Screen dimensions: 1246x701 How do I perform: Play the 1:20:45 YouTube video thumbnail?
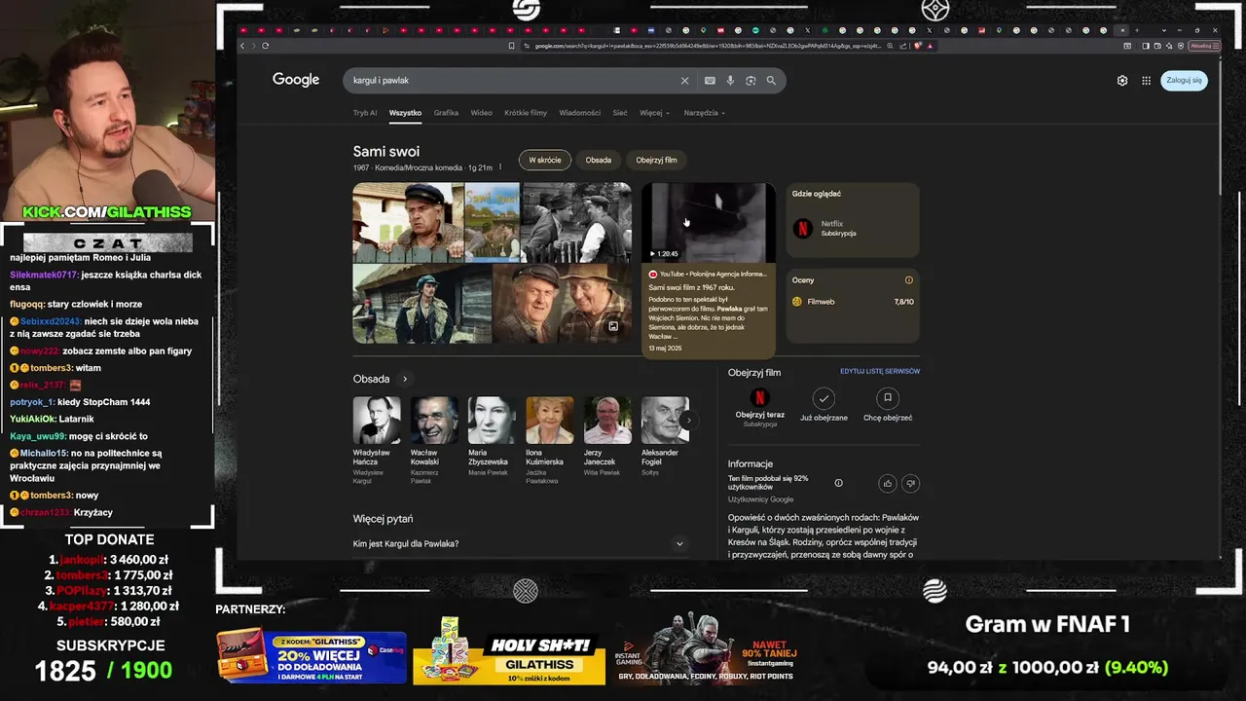pyautogui.click(x=709, y=223)
